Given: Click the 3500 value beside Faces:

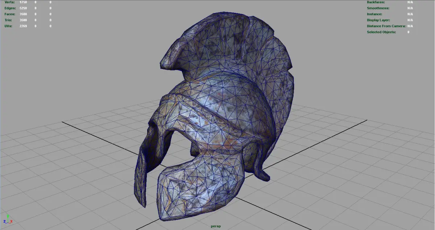Looking at the screenshot, I should pos(23,14).
